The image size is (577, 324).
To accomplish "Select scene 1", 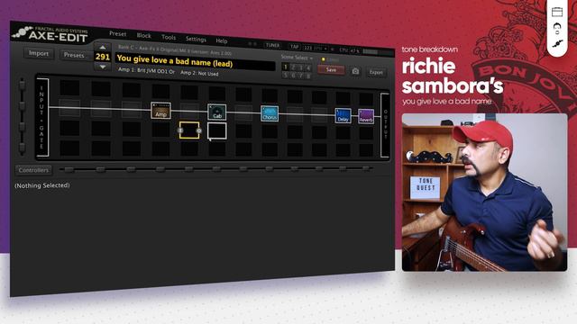I will tap(285, 67).
